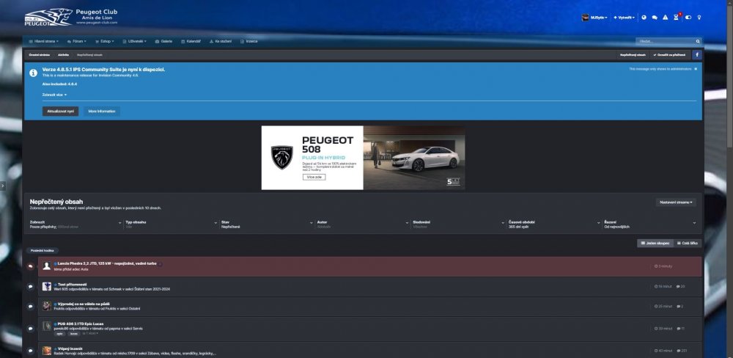This screenshot has width=733, height=358.
Task: Open the Autor filter dropdown
Action: tap(363, 224)
